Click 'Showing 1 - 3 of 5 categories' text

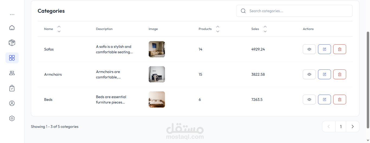(55, 127)
